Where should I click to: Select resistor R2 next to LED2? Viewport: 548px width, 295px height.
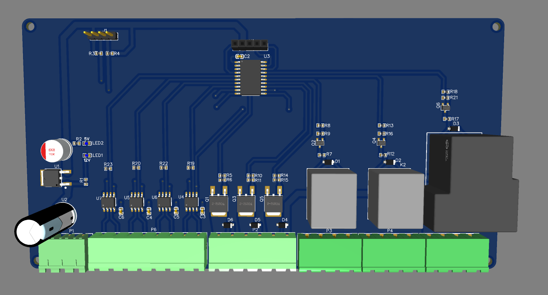(77, 144)
